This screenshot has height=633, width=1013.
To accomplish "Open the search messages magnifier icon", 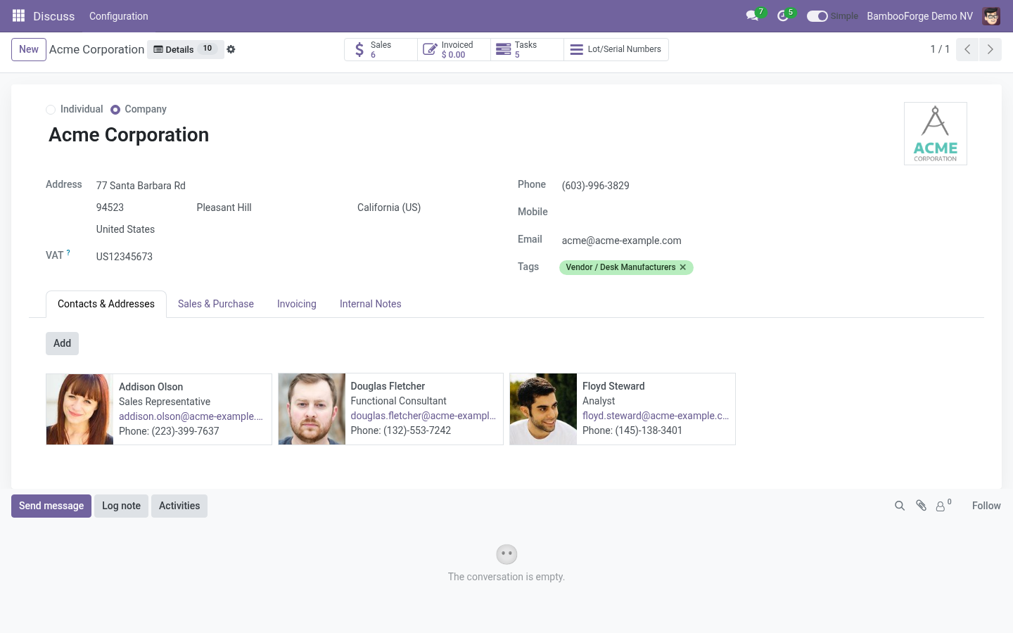I will coord(899,506).
